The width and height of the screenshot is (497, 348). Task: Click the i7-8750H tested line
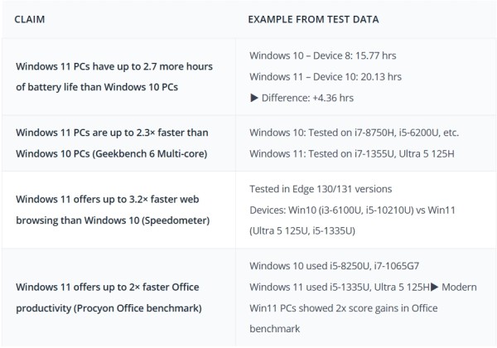[354, 133]
